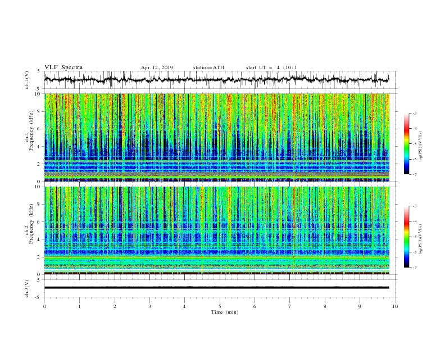Click the date "Apr. 12, 2019"
The height and width of the screenshot is (344, 445).
tap(157, 67)
